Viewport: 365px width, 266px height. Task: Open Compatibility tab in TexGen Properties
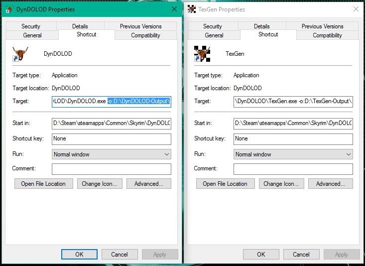[x=327, y=35]
